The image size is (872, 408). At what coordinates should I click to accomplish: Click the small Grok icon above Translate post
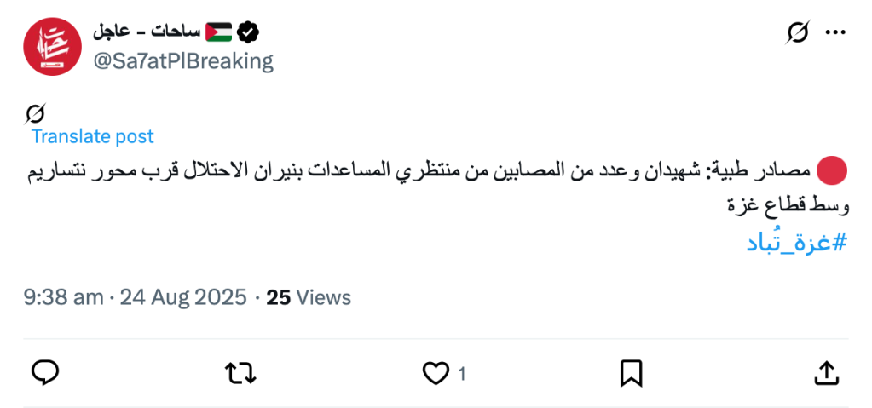tap(35, 113)
